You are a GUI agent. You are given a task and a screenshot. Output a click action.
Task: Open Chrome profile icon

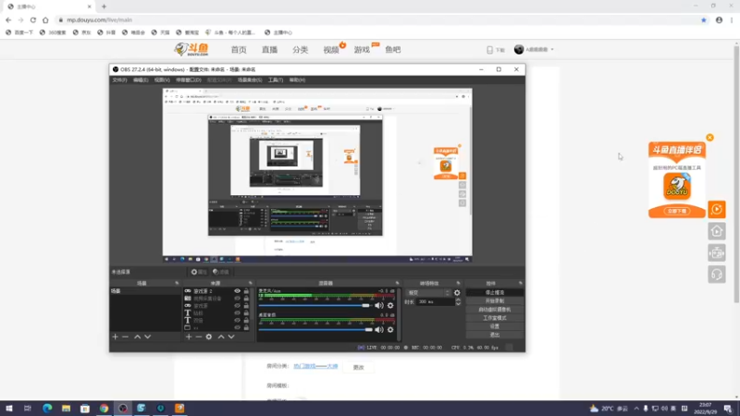pyautogui.click(x=719, y=20)
